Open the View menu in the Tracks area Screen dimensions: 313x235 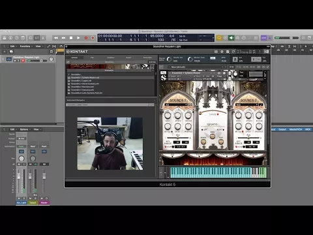click(38, 46)
